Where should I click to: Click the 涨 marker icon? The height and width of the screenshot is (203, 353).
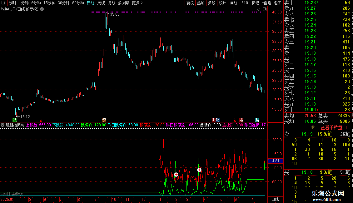pos(214,120)
